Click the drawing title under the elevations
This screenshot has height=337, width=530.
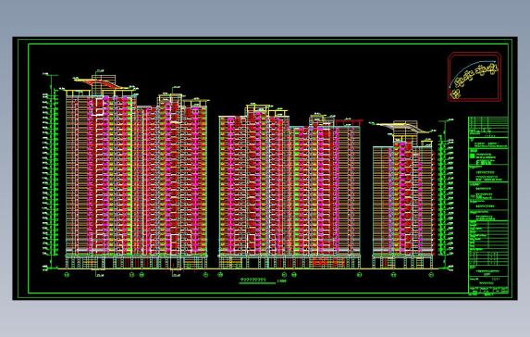pyautogui.click(x=263, y=281)
